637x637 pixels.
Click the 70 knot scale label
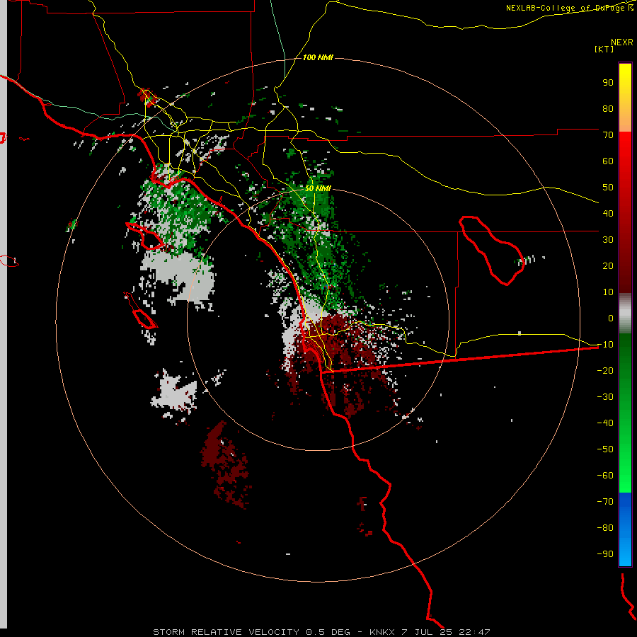point(608,135)
